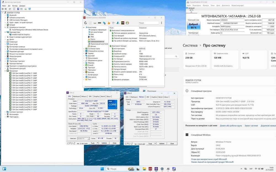
Task: Open the OSD panel icon in AIDA64 toolbar
Action: click(123, 23)
